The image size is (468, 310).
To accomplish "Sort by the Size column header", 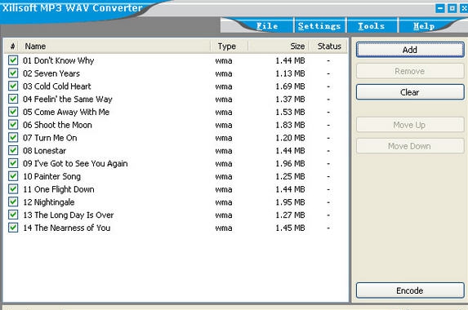I will pyautogui.click(x=279, y=46).
